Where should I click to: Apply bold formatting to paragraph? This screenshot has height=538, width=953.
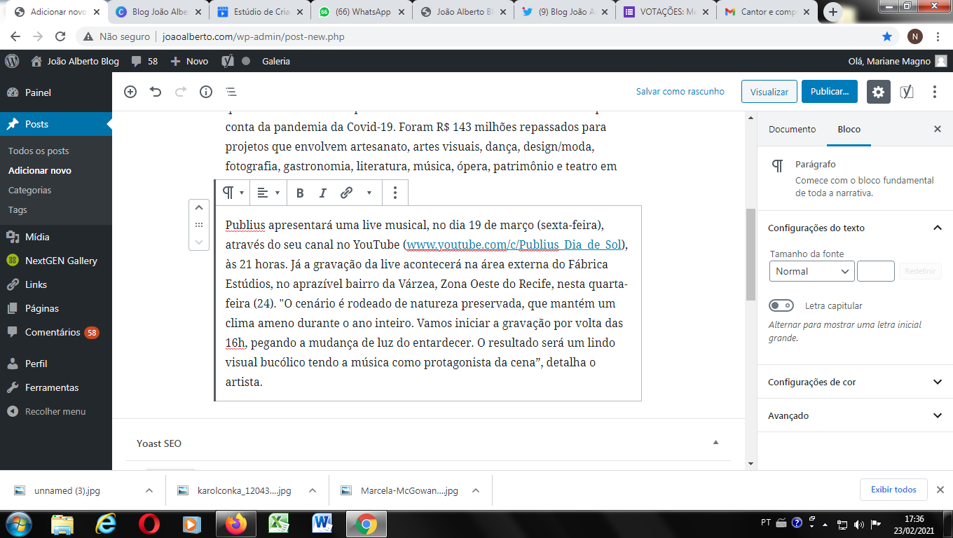(x=300, y=193)
